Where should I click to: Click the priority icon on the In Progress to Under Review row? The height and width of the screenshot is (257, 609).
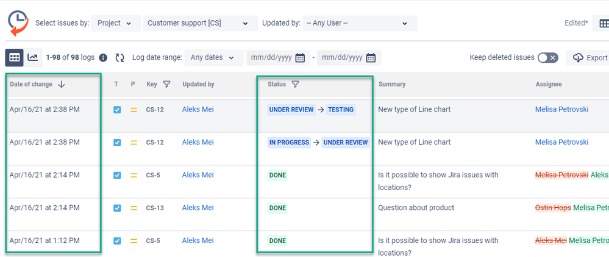coord(134,143)
